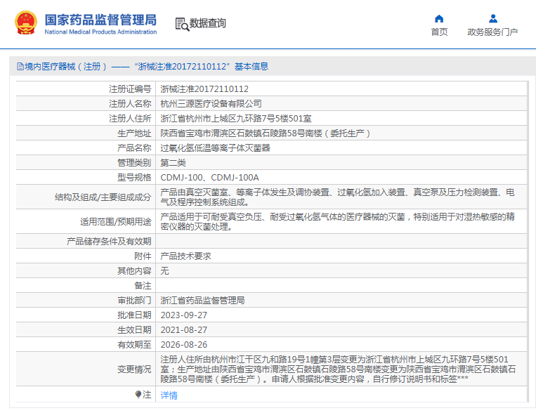Click the 批准日期 label
Image resolution: width=536 pixels, height=413 pixels.
[134, 315]
